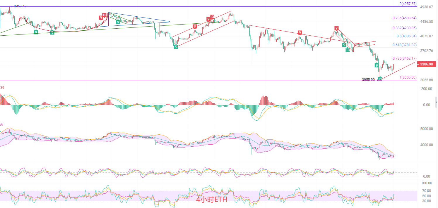The image size is (438, 208).
Task: Select the 0.786(3462.17) Fibonacci label
Action: coord(404,58)
